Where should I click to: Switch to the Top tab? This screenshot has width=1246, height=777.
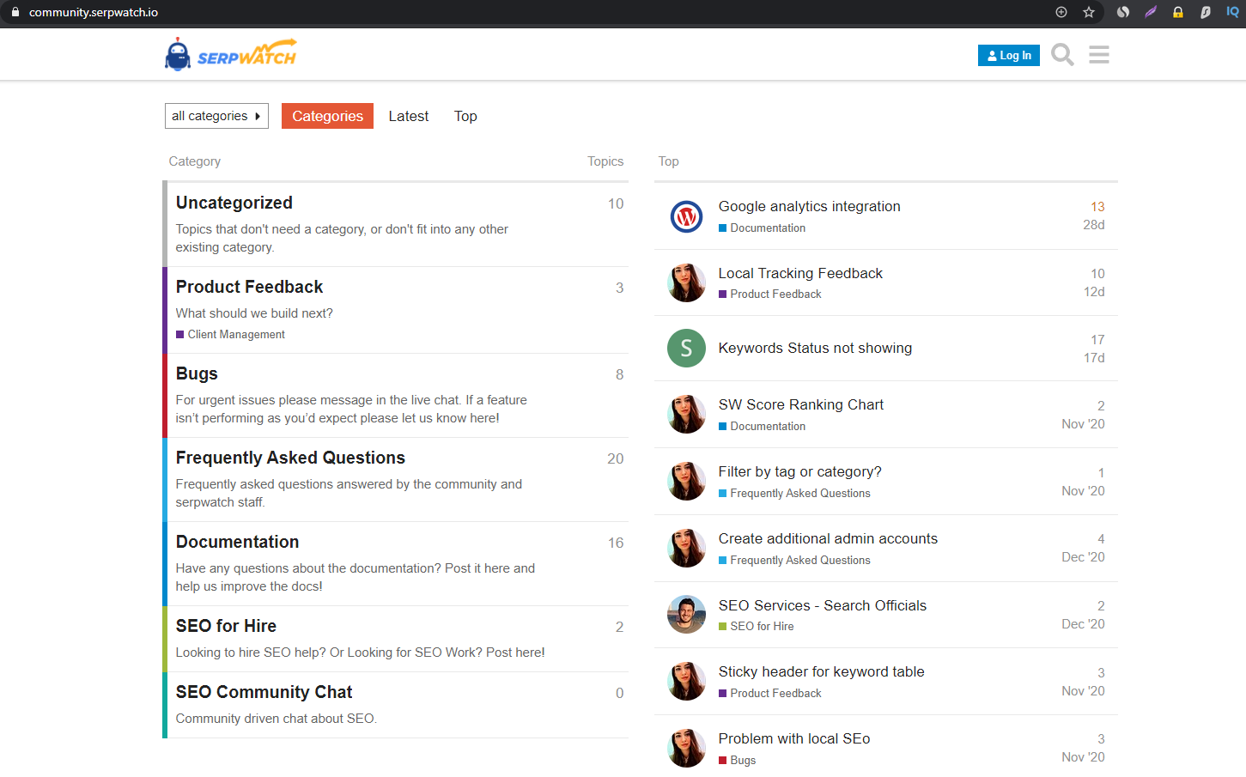click(x=465, y=116)
